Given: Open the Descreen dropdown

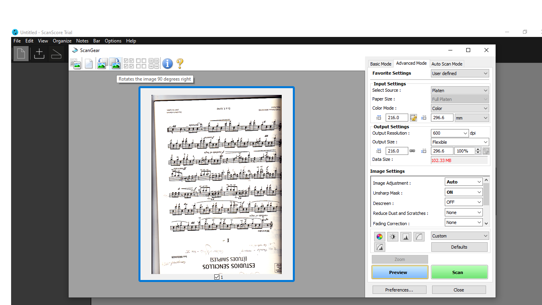Looking at the screenshot, I should coord(464,202).
